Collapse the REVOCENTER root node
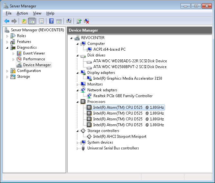 click(x=71, y=38)
